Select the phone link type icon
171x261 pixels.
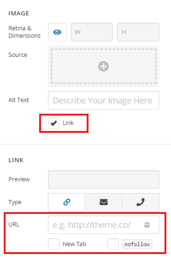pyautogui.click(x=140, y=202)
